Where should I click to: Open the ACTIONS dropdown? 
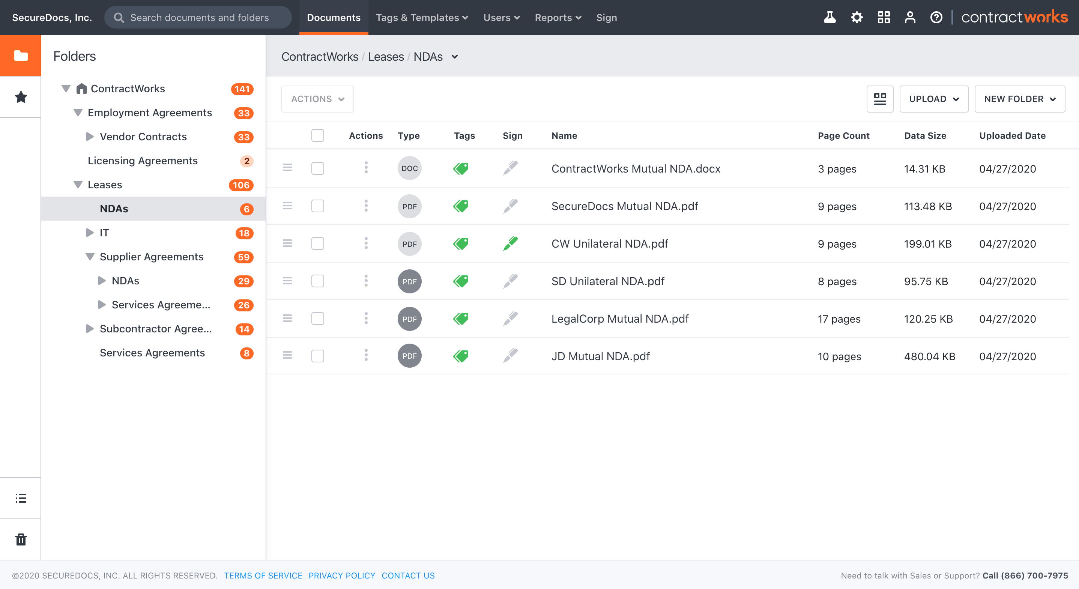(x=317, y=99)
